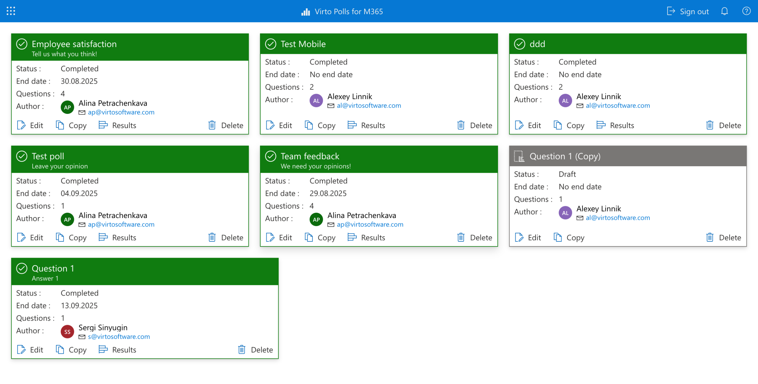The height and width of the screenshot is (384, 758).
Task: Open the Question 1 (Copy) draft header
Action: point(565,156)
